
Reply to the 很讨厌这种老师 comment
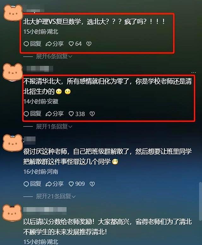33,184
